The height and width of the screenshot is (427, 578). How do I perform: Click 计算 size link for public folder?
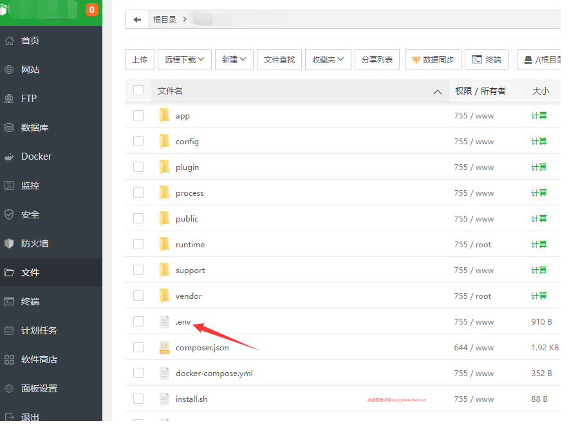click(x=539, y=219)
